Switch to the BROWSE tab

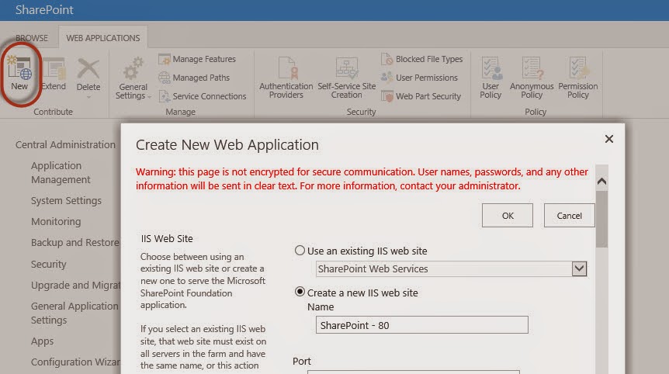click(32, 38)
